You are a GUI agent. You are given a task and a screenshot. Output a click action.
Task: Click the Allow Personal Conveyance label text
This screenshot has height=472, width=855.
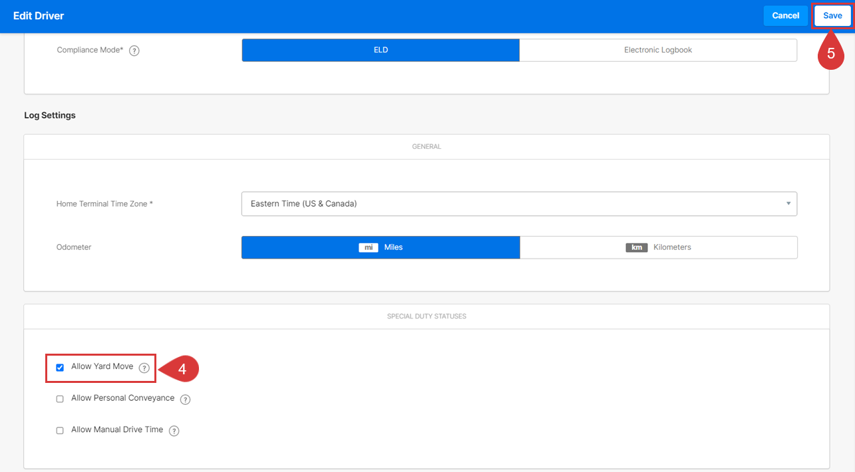123,398
